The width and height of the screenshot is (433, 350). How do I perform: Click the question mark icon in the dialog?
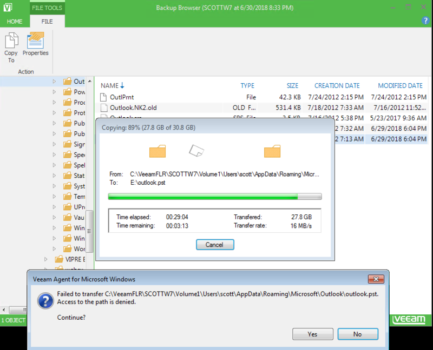pos(45,301)
